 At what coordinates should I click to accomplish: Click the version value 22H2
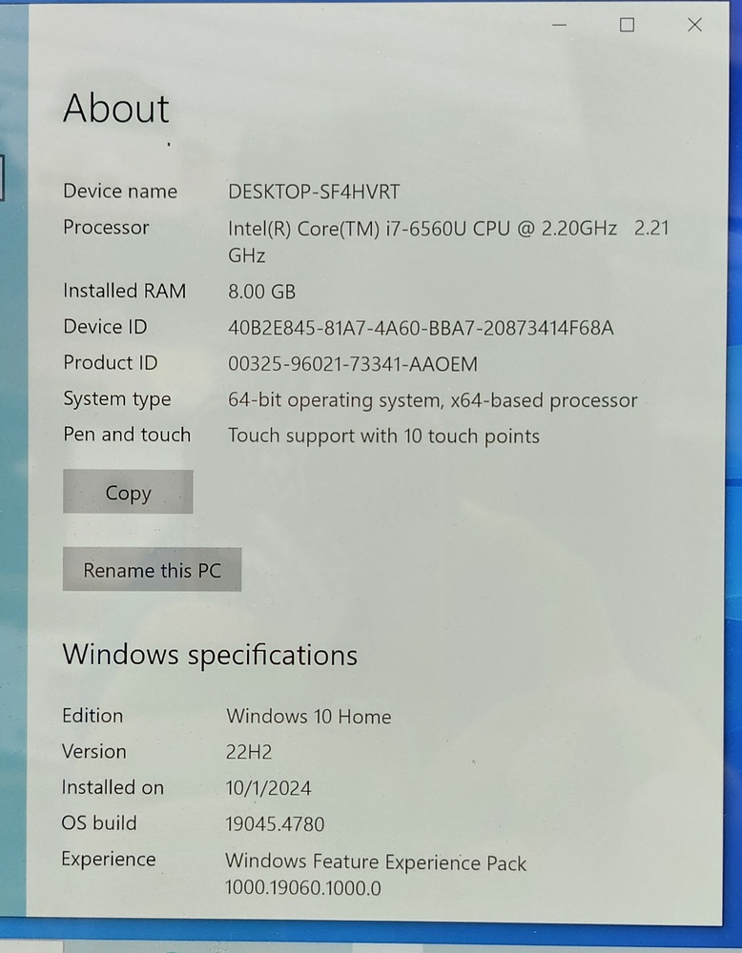tap(249, 753)
